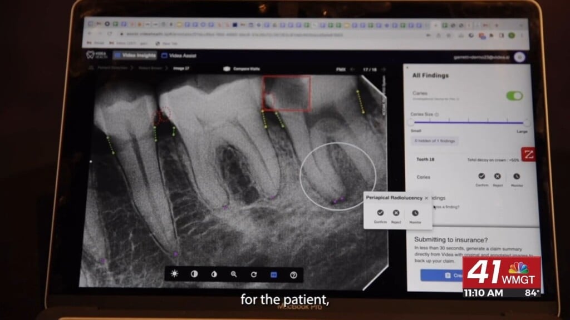Click the red caries box on X-ray
This screenshot has width=570, height=320.
click(x=287, y=93)
